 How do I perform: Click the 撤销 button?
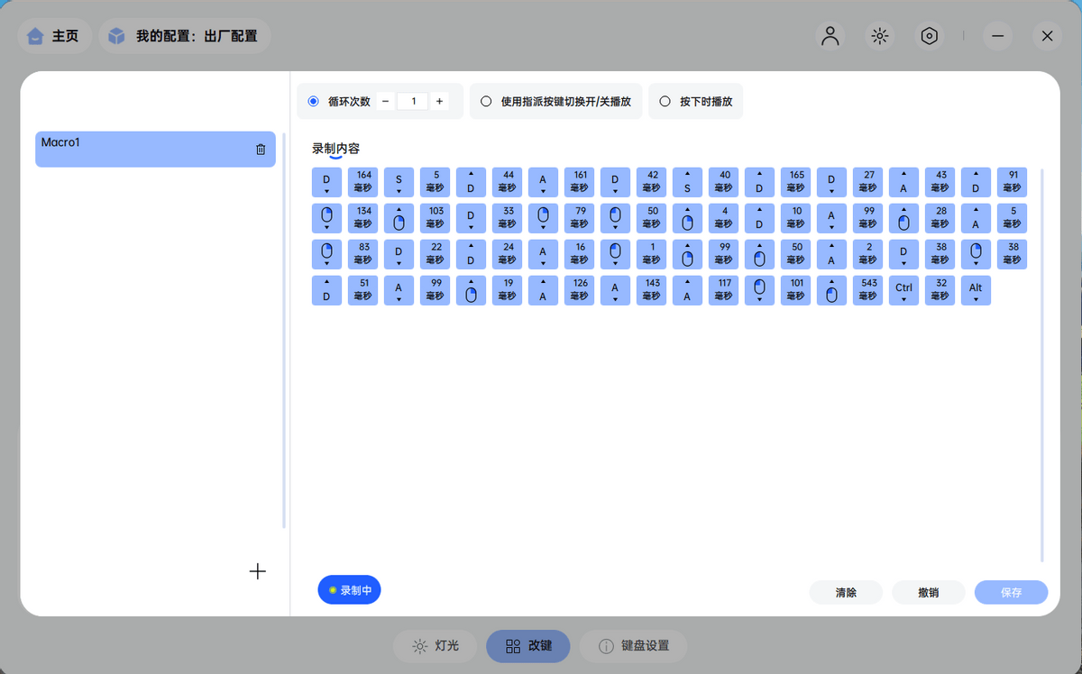tap(928, 593)
